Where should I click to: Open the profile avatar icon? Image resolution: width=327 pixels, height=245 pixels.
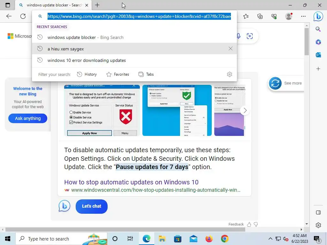289,16
